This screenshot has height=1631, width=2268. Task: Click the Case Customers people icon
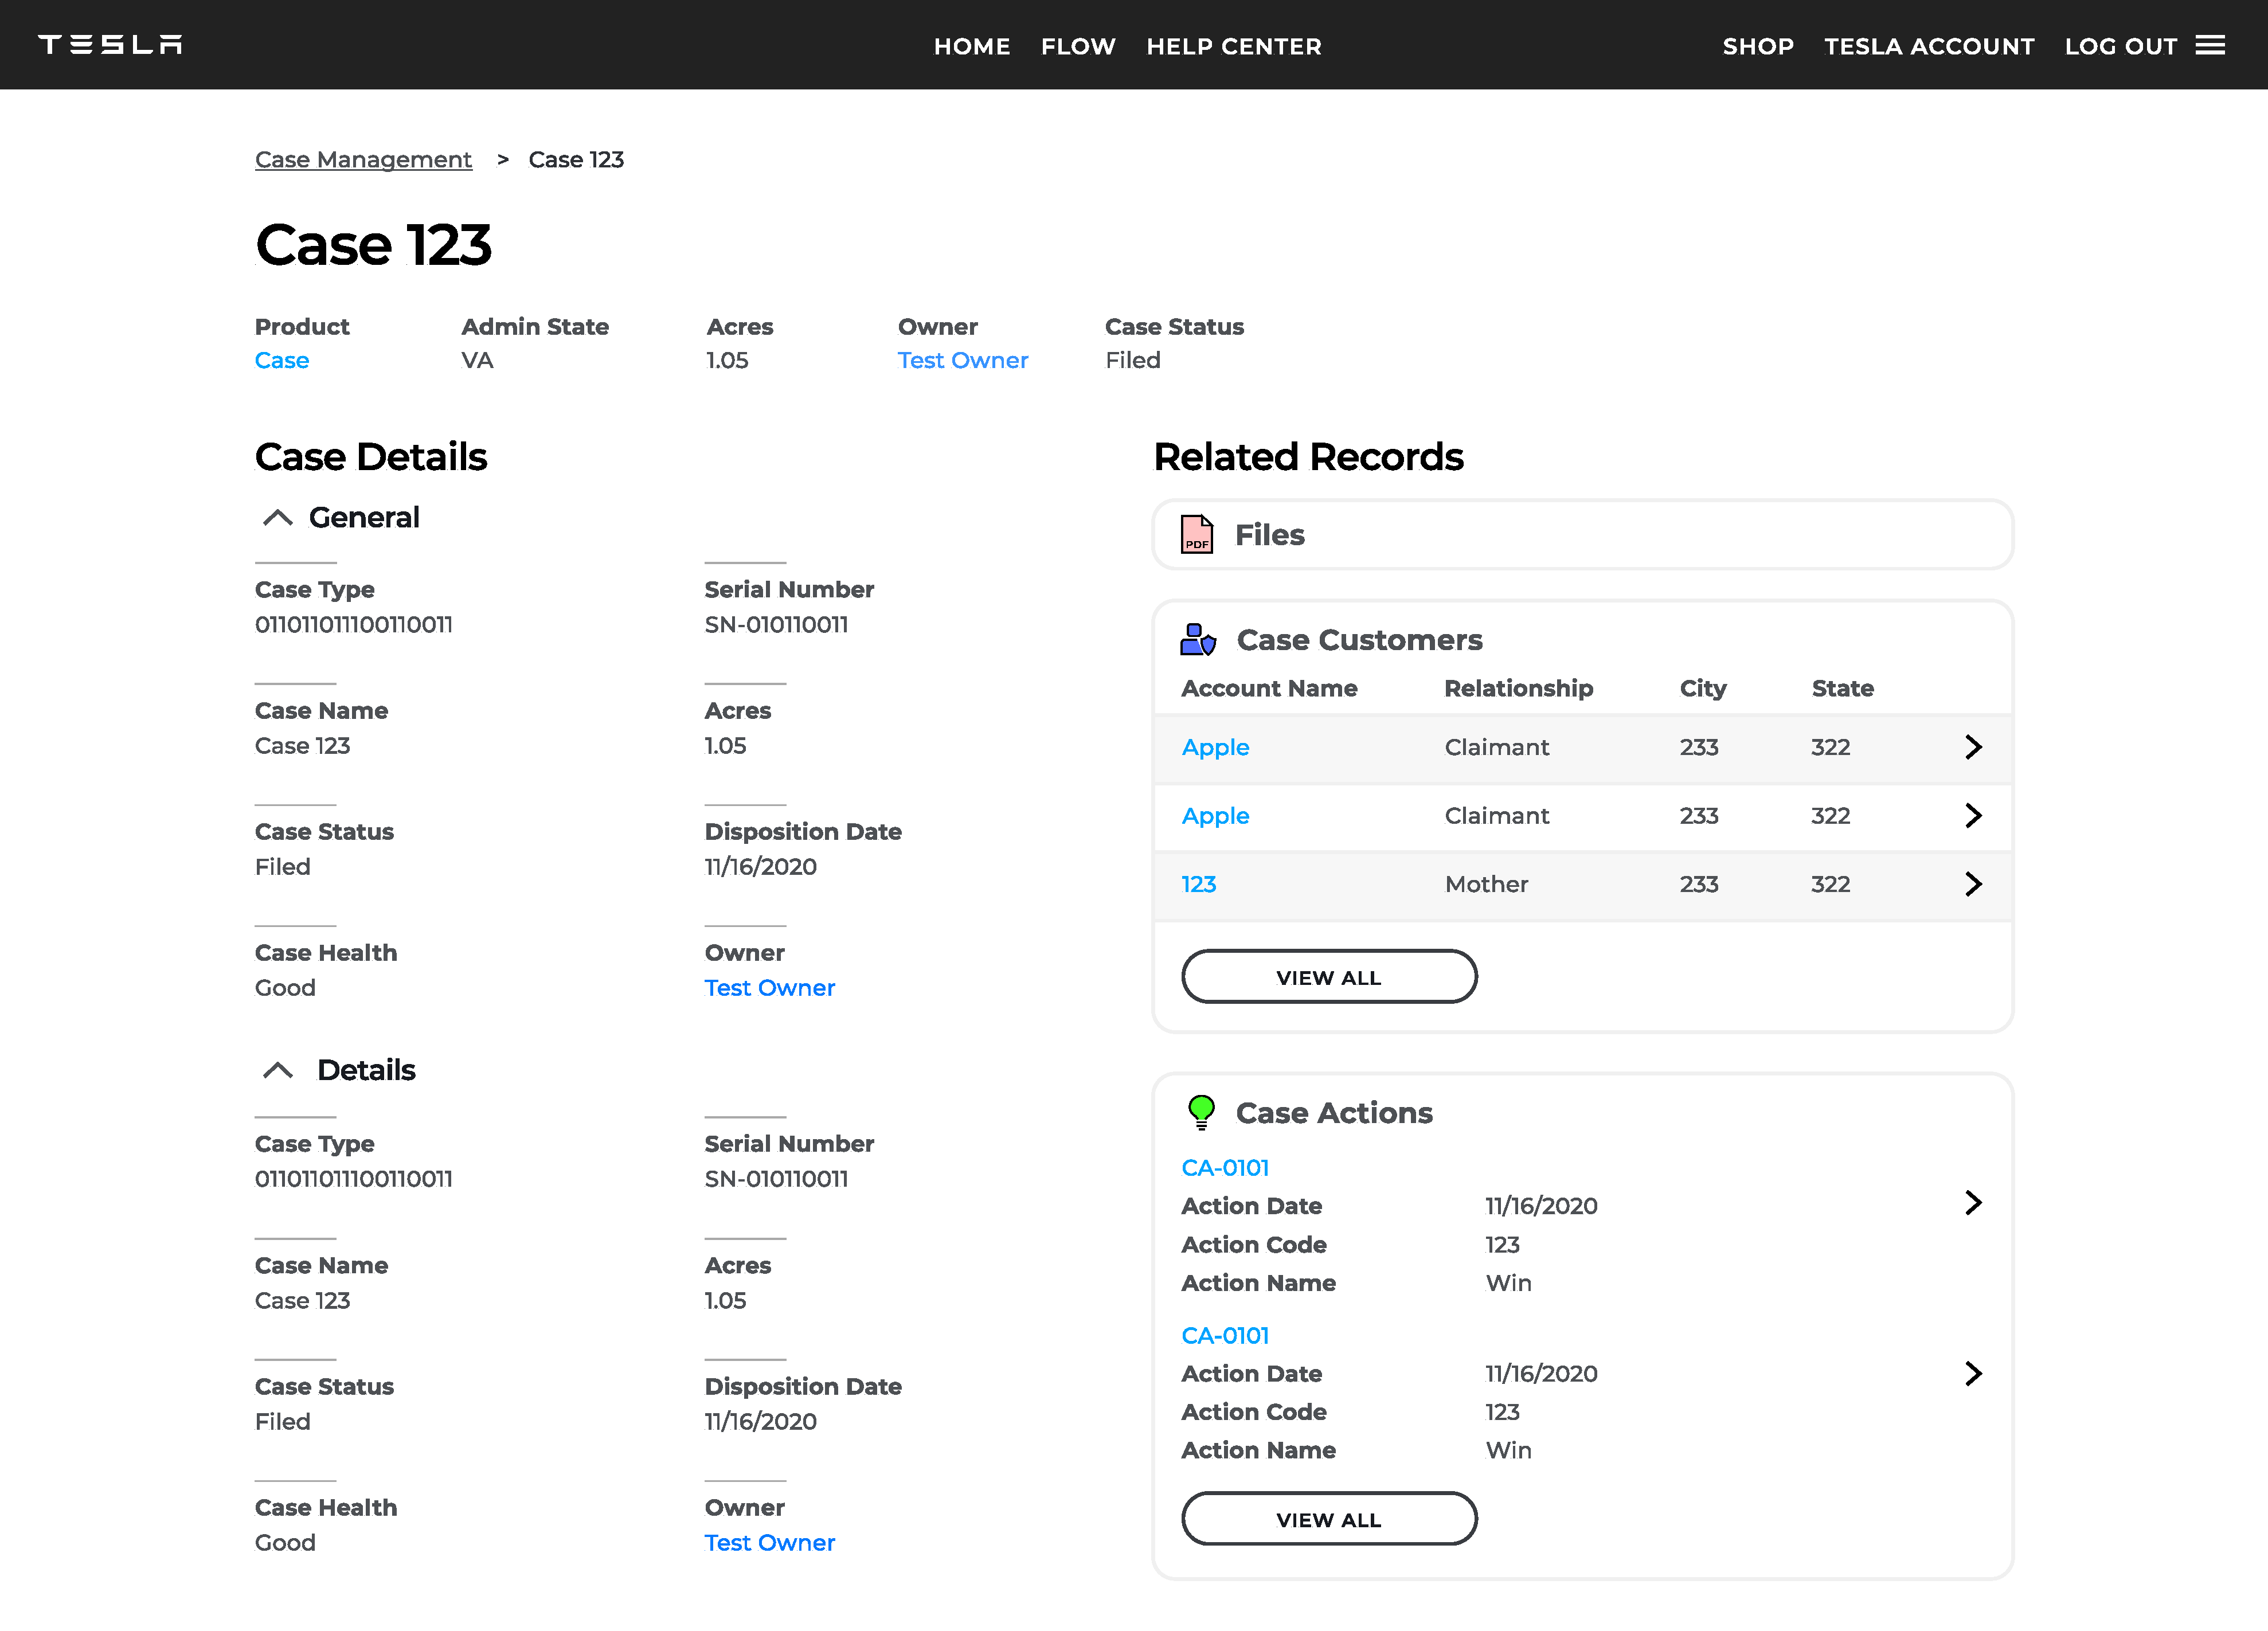pos(1197,640)
